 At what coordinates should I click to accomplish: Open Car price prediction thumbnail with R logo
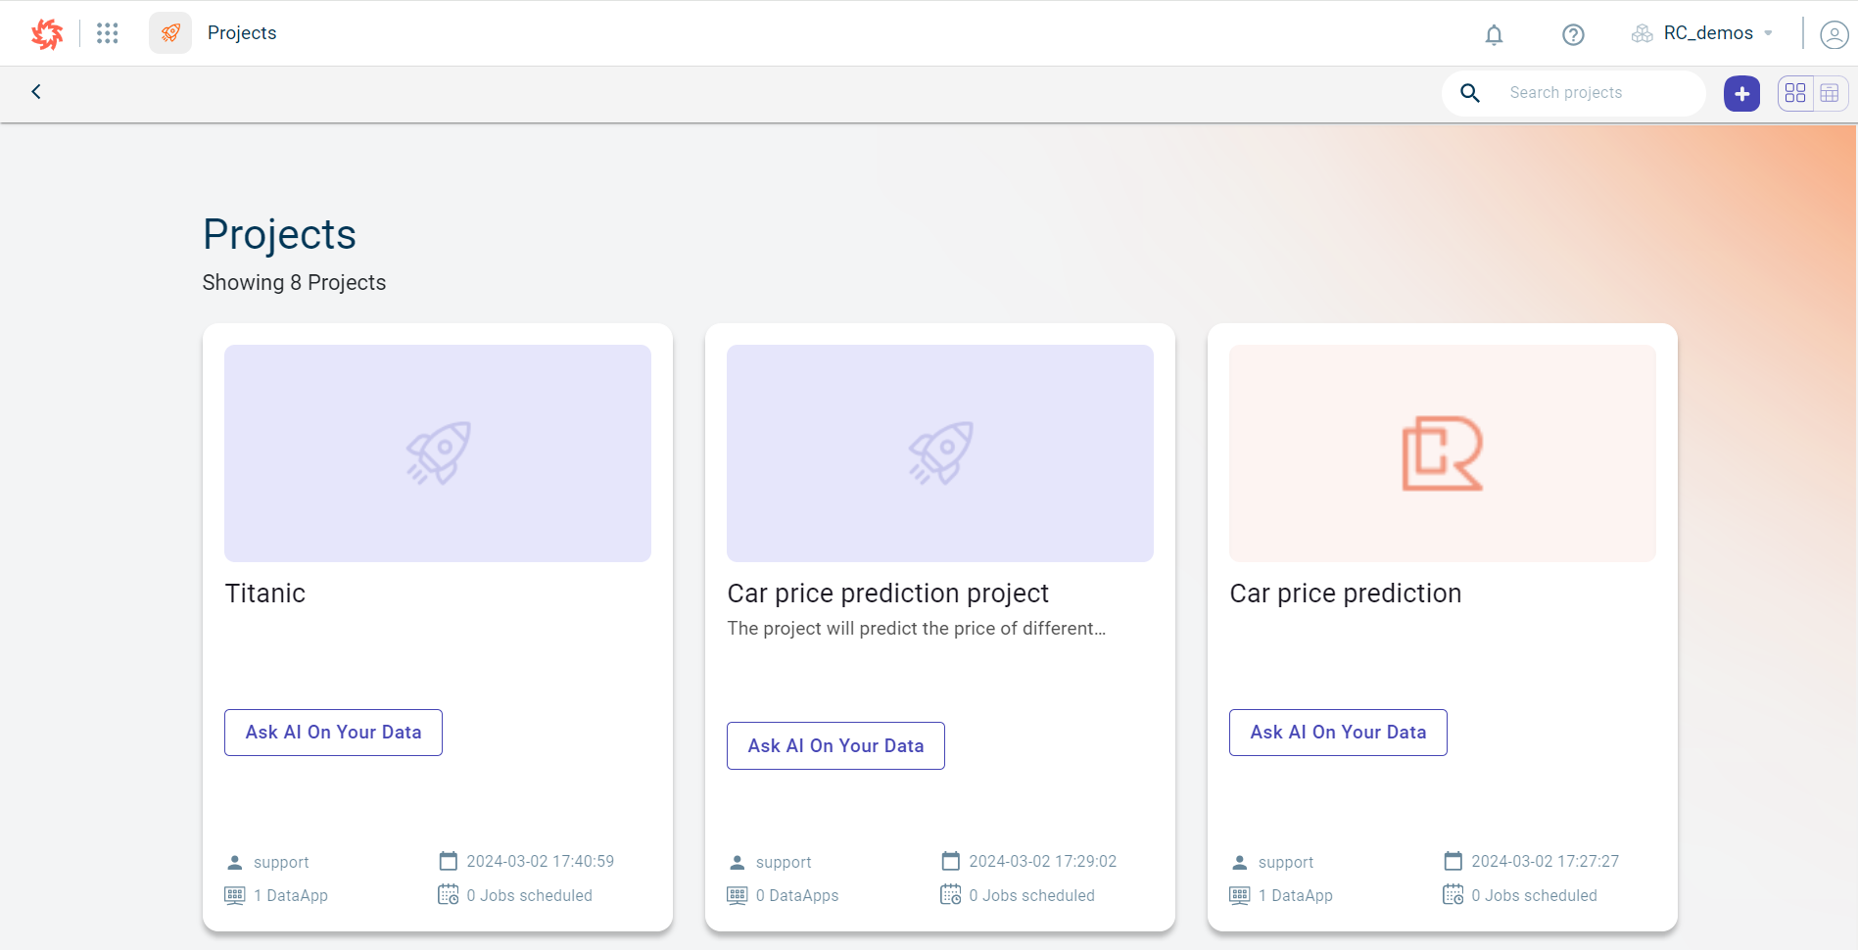click(1442, 453)
